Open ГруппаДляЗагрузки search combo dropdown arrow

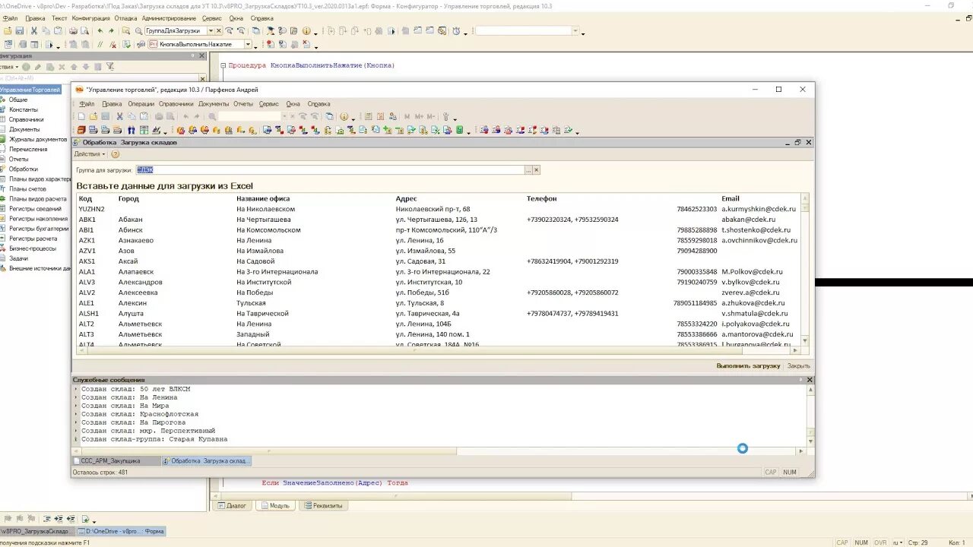pos(211,31)
